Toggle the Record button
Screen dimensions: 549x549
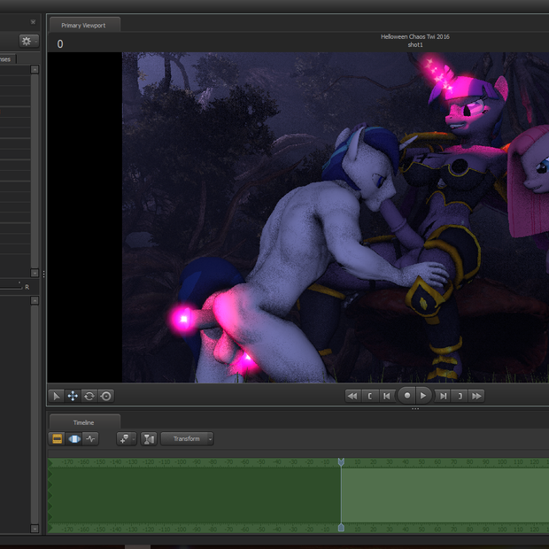point(406,396)
